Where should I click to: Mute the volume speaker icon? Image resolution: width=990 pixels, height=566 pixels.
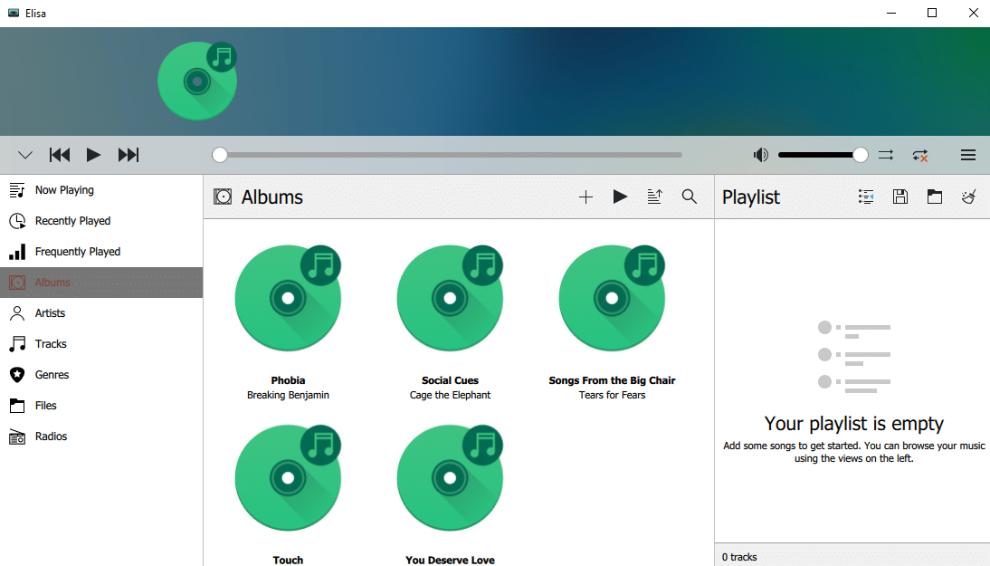coord(760,155)
